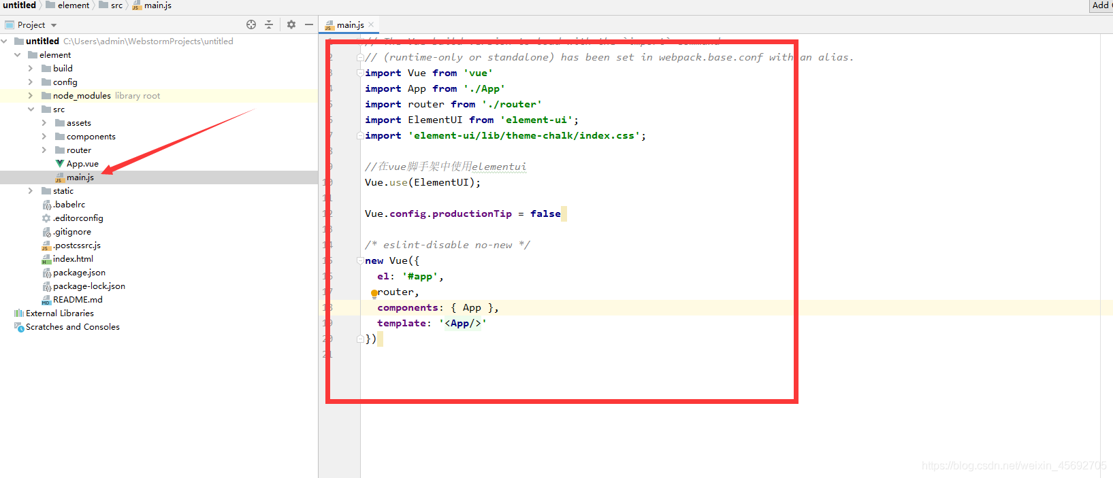The height and width of the screenshot is (478, 1113).
Task: Click the locate/scroll-from-source target icon
Action: pos(251,24)
